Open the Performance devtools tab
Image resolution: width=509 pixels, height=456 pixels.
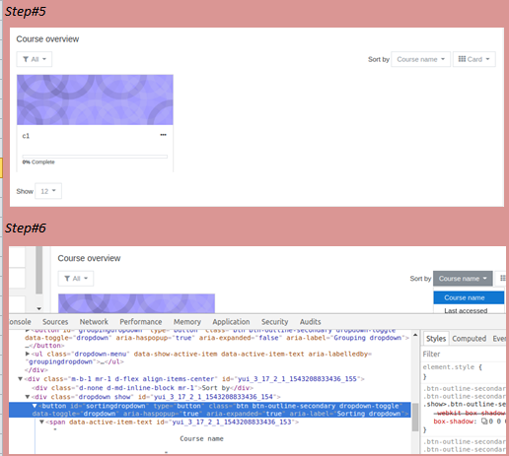click(x=141, y=322)
